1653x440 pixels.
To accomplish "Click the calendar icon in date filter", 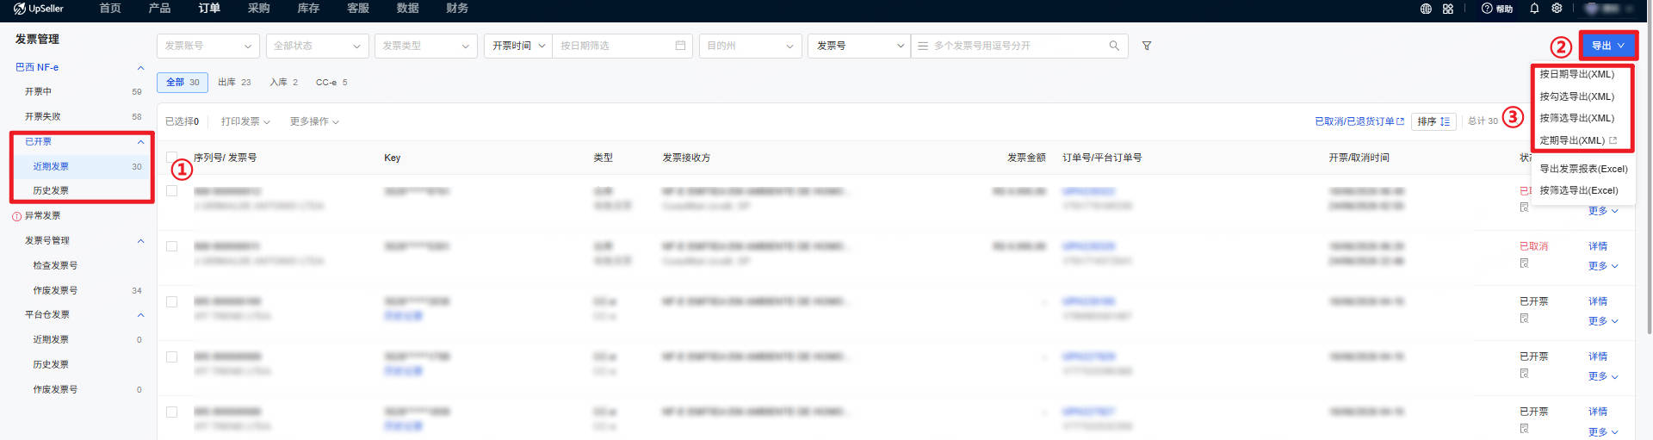I will pos(680,46).
